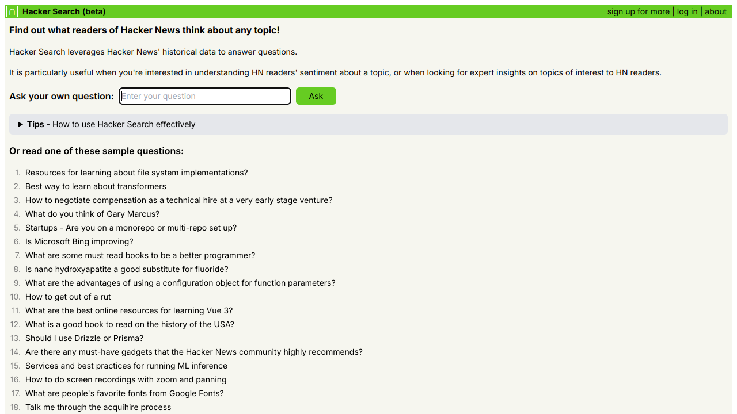Open Best way to learn about transformers
This screenshot has height=414, width=737.
tap(96, 186)
